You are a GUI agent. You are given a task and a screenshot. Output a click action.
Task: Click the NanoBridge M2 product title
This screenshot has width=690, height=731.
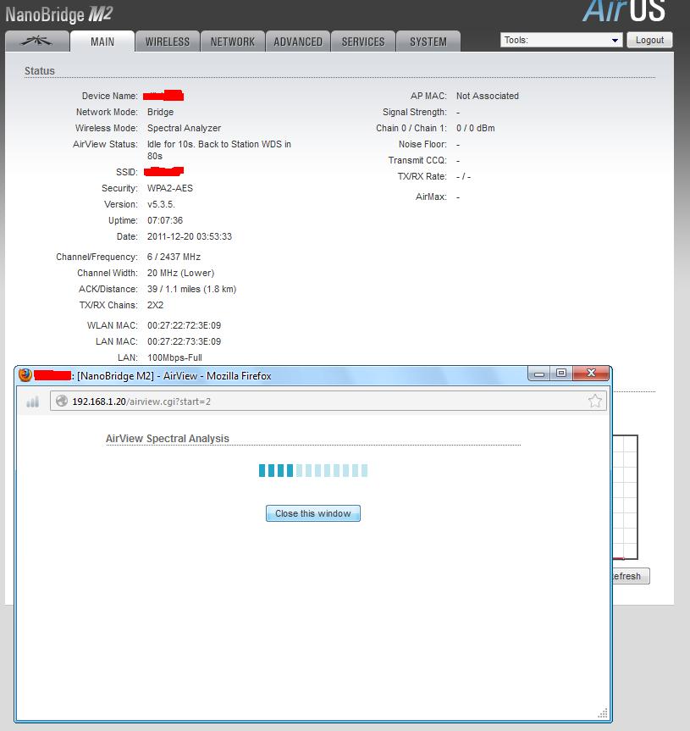pos(59,14)
